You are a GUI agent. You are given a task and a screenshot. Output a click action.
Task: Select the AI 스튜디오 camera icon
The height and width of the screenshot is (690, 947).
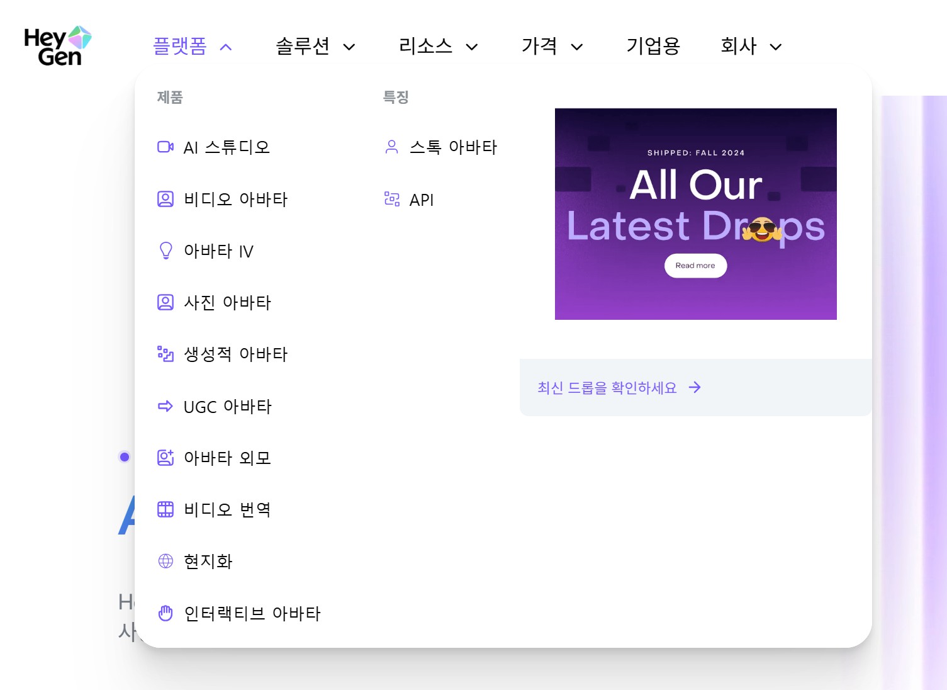coord(165,147)
